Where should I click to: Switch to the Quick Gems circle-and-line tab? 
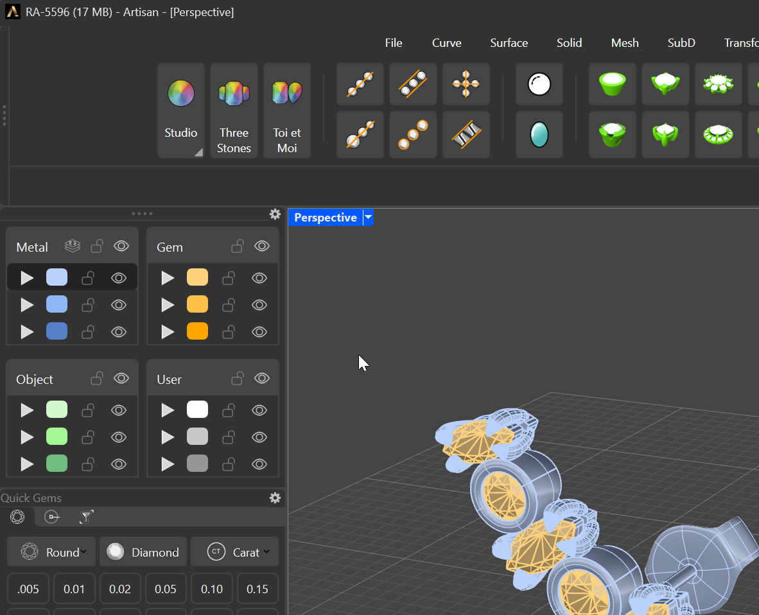point(52,517)
